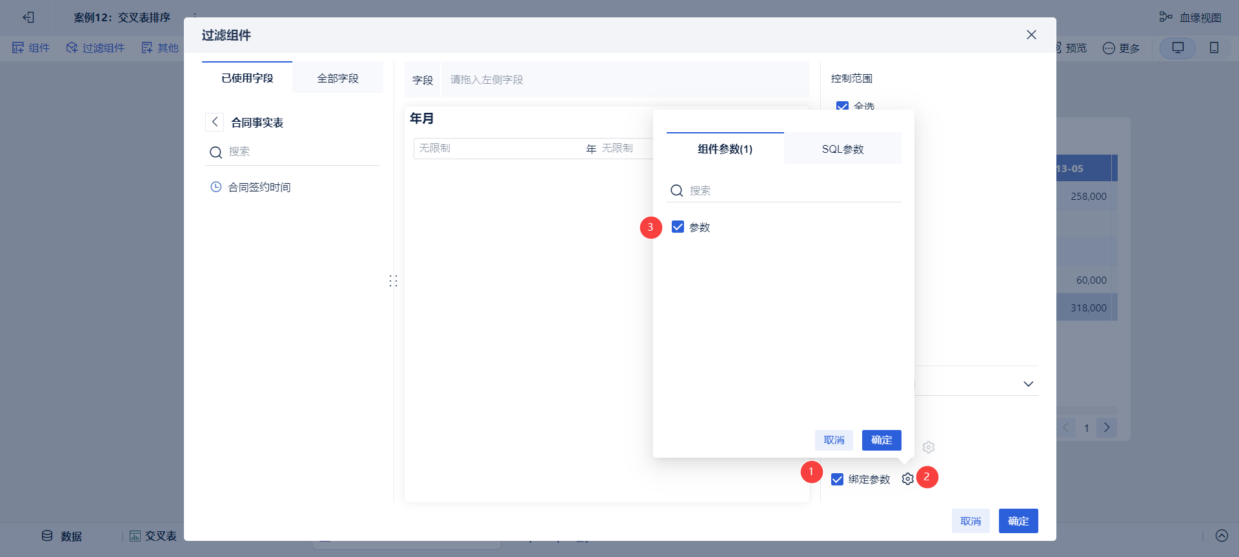Click 确定 in the parameter popup
This screenshot has height=557, width=1239.
(881, 440)
